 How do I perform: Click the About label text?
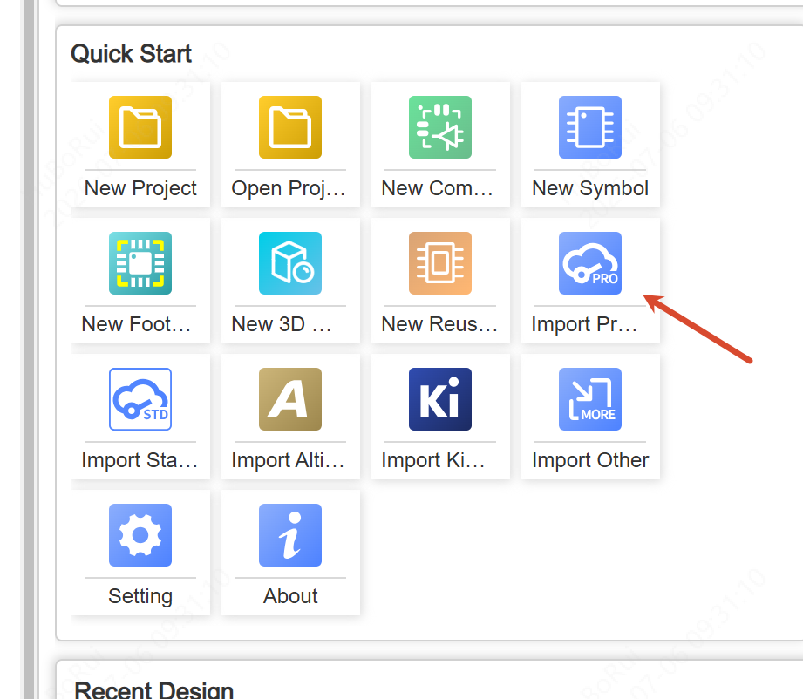coord(290,596)
